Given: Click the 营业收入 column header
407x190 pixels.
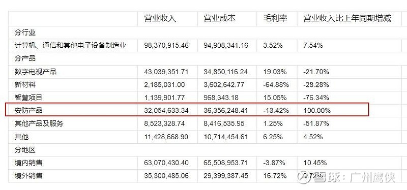Looking at the screenshot, I should [x=160, y=18].
